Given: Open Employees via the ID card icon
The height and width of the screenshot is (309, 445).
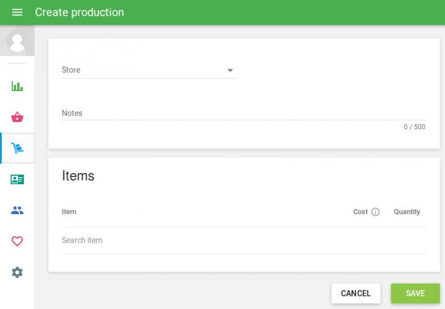Looking at the screenshot, I should pos(17,179).
